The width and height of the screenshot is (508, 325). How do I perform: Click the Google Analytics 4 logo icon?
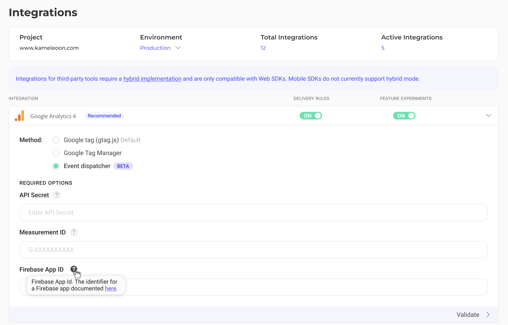coord(19,116)
